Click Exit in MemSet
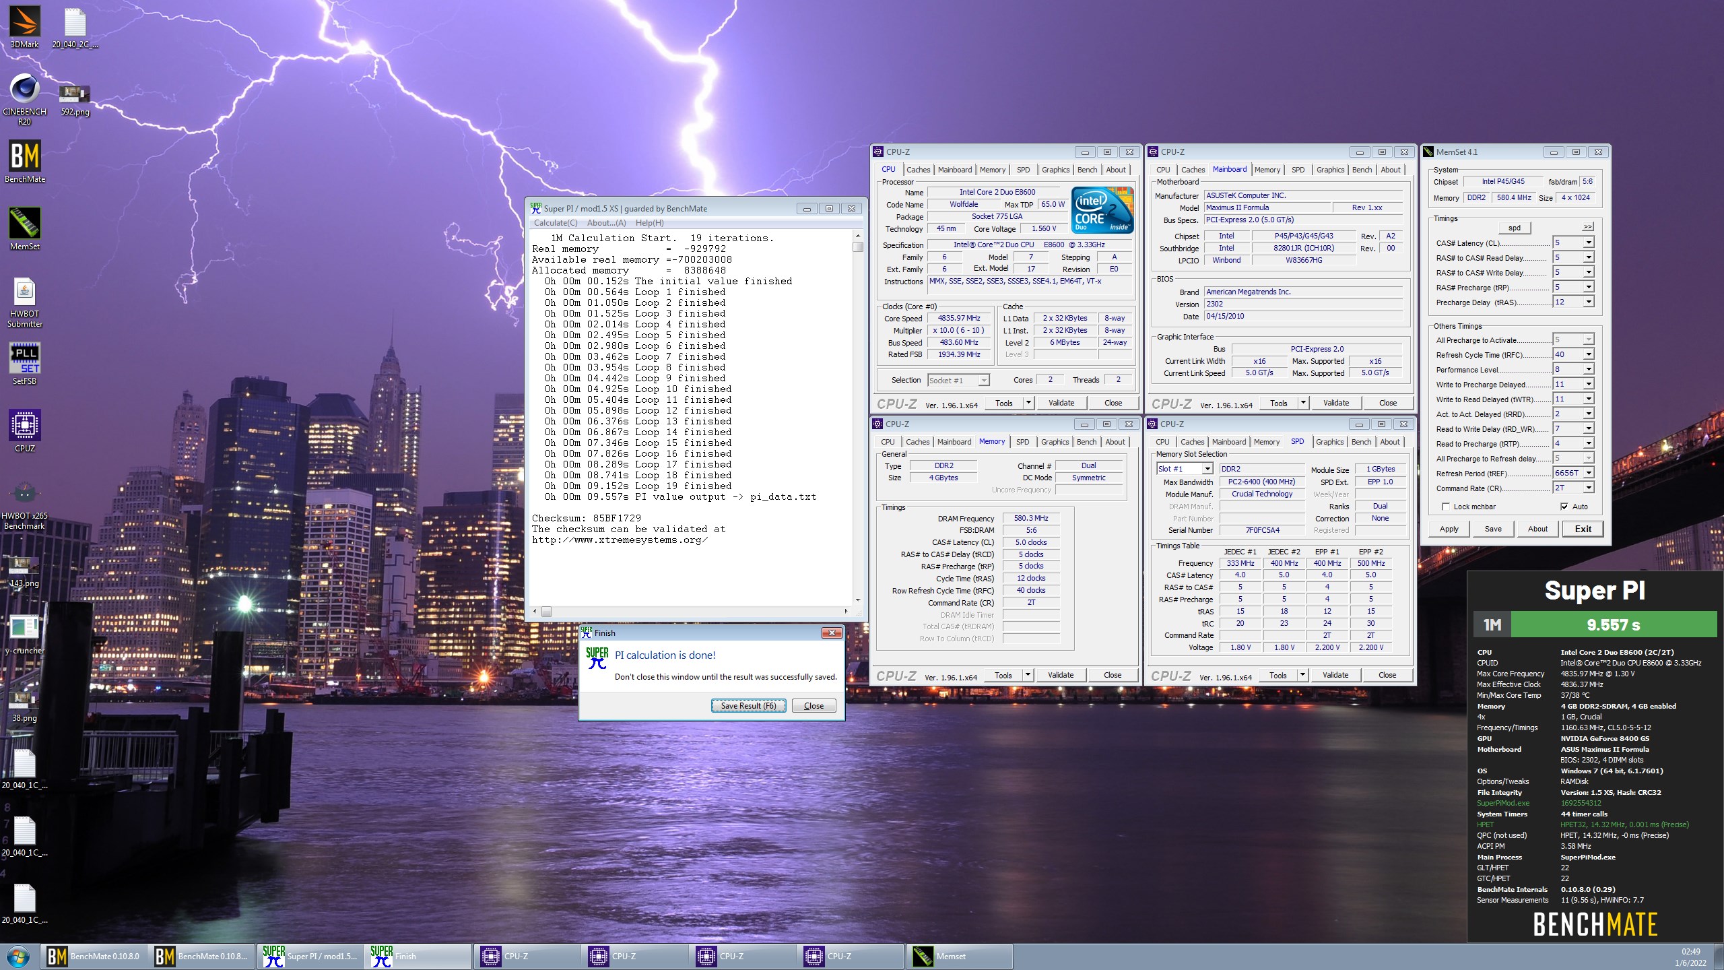This screenshot has height=970, width=1724. coord(1583,529)
